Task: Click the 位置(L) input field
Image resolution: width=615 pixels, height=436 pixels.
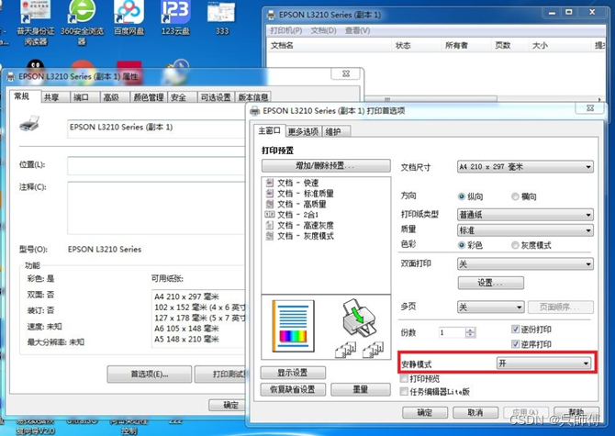Action: point(156,165)
